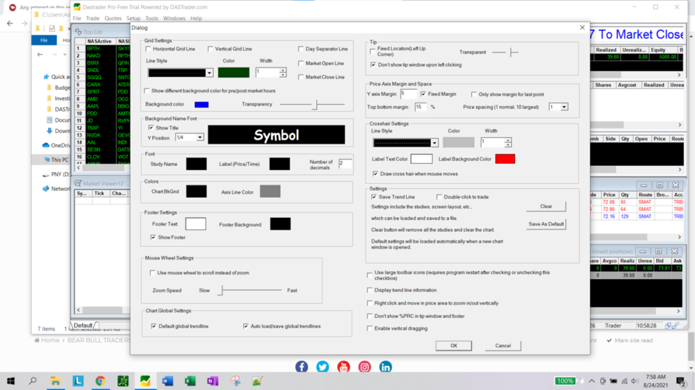The image size is (695, 390).
Task: Open the Y Position dropdown
Action: click(x=200, y=137)
